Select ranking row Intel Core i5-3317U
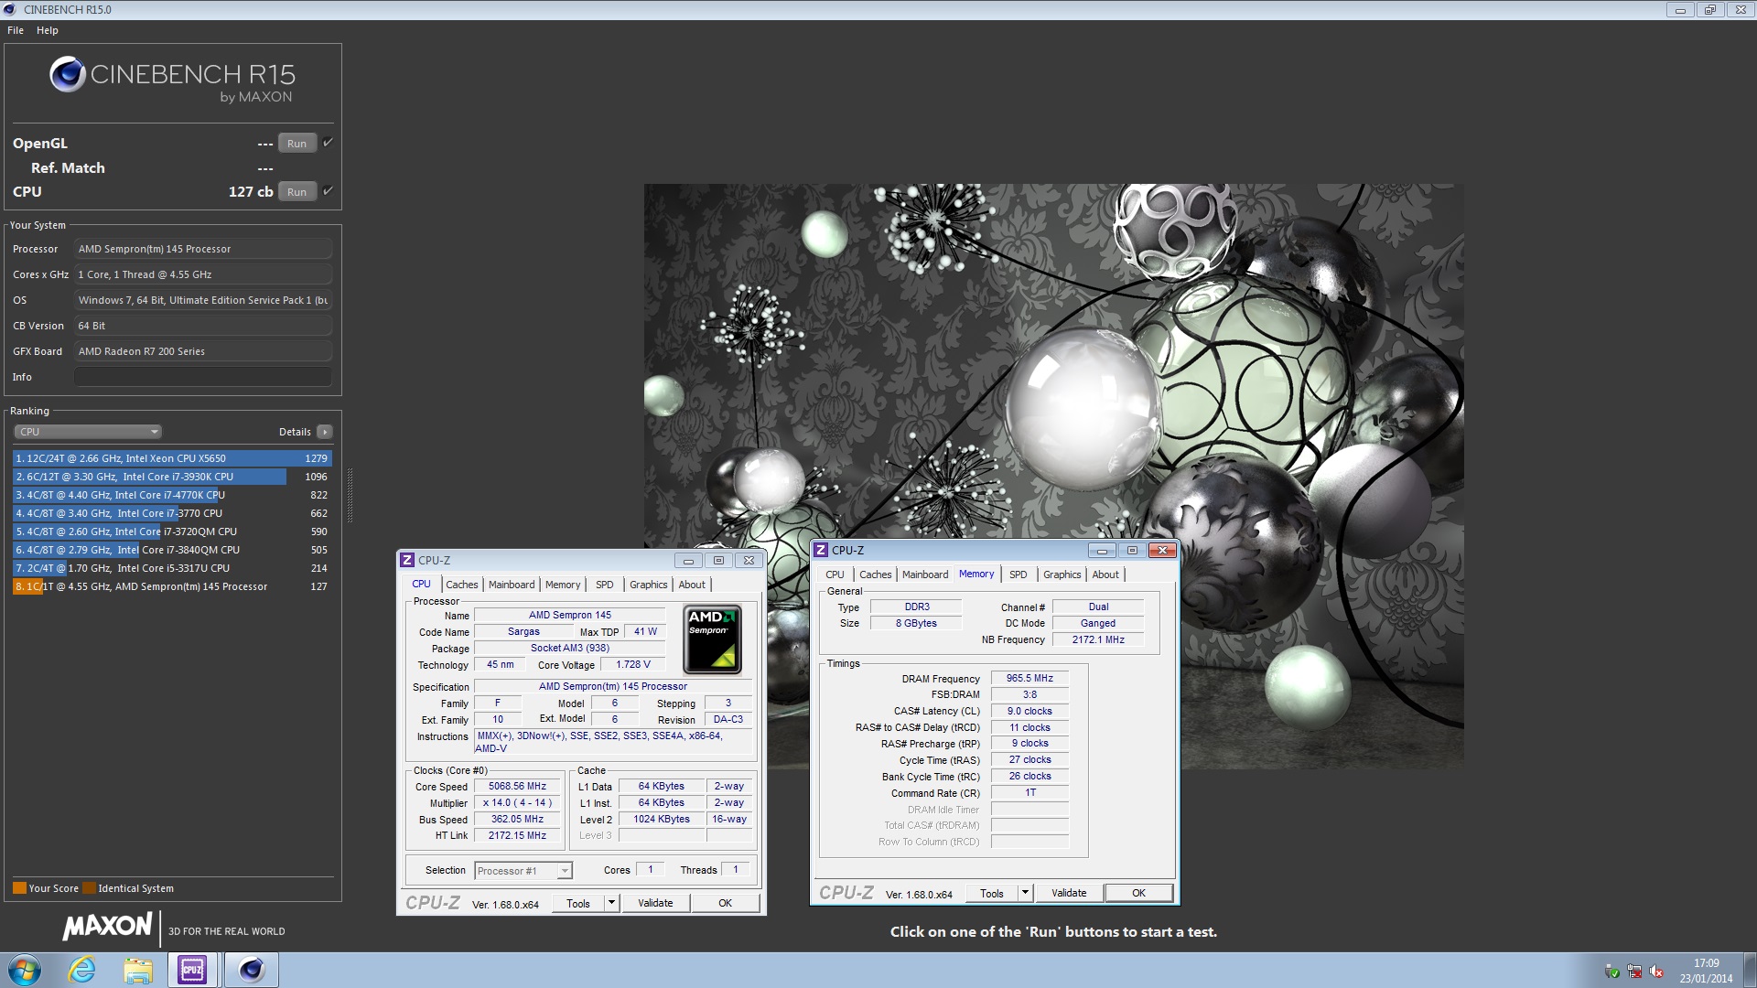 pyautogui.click(x=172, y=568)
